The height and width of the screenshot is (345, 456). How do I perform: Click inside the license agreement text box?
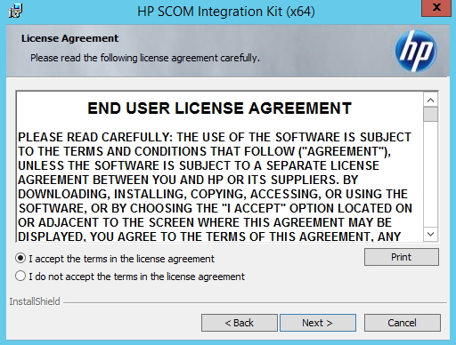(220, 166)
